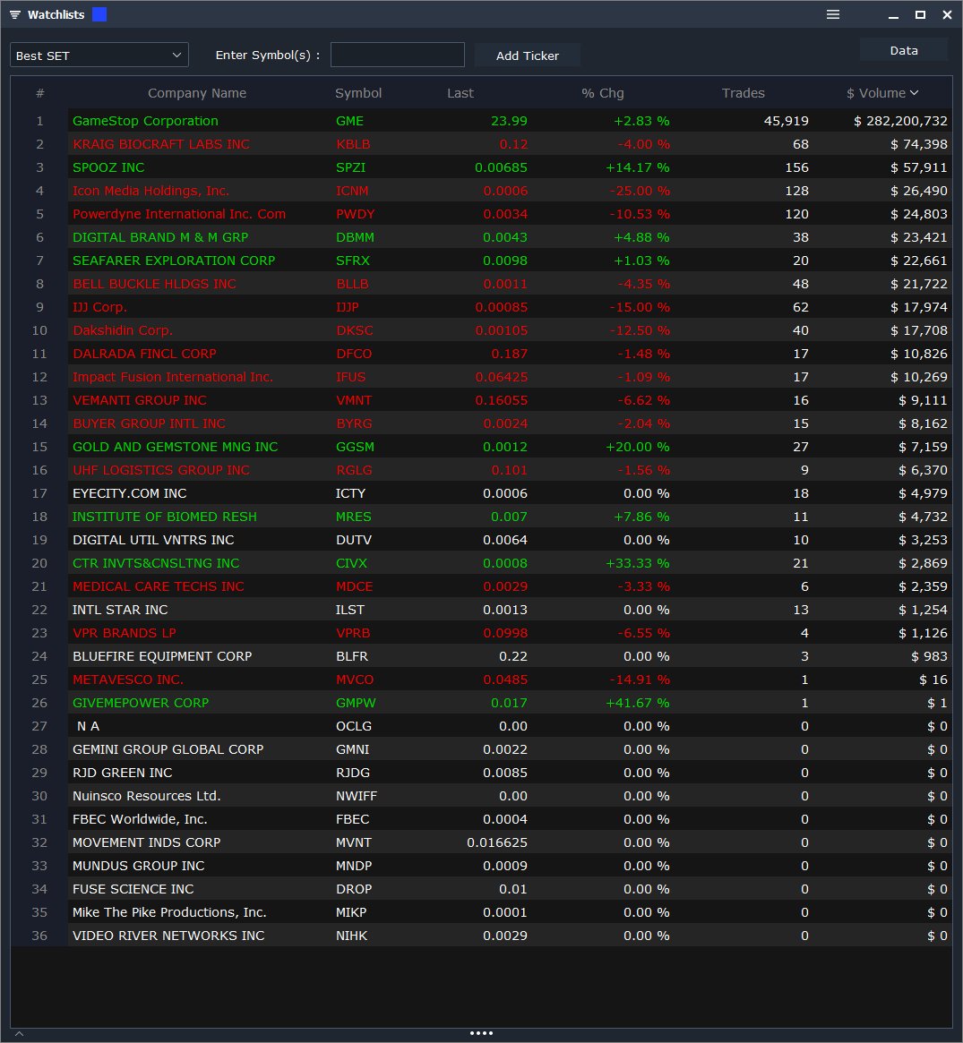Image resolution: width=963 pixels, height=1043 pixels.
Task: Click the +33.33 % change value
Action: pyautogui.click(x=638, y=563)
